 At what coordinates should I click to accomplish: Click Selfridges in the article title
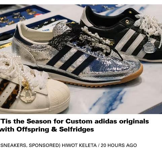tap(76, 130)
